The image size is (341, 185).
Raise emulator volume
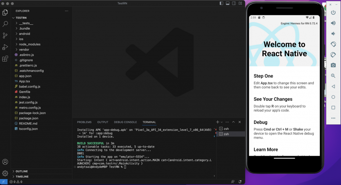(x=333, y=23)
